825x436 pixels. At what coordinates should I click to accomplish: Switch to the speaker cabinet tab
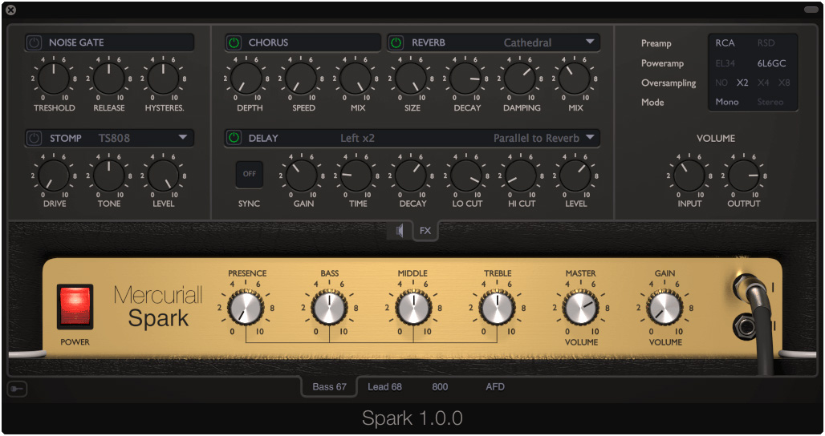click(400, 231)
